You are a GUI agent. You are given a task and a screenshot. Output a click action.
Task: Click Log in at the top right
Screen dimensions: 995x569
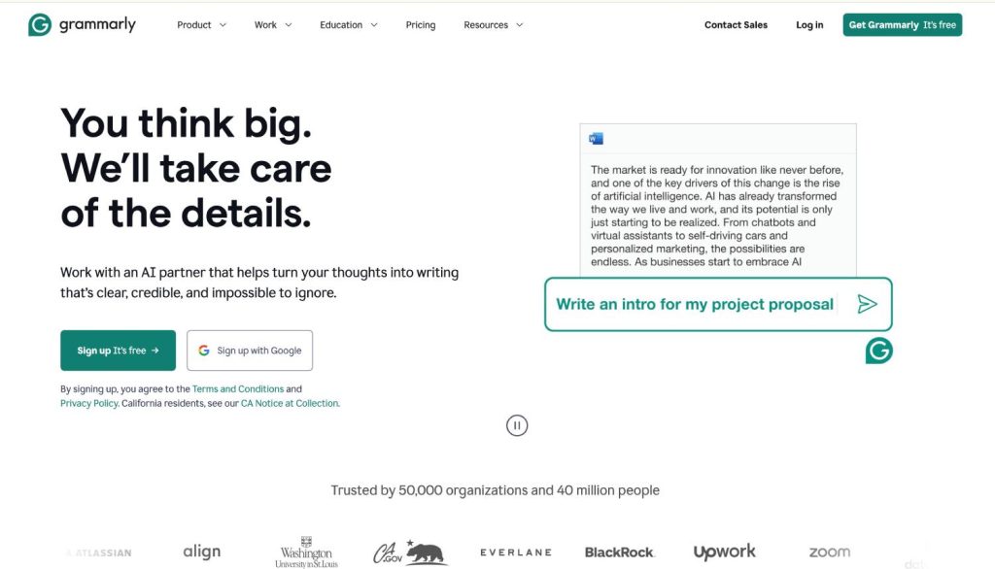tap(808, 24)
